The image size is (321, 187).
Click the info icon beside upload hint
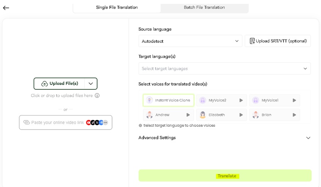pos(97,96)
